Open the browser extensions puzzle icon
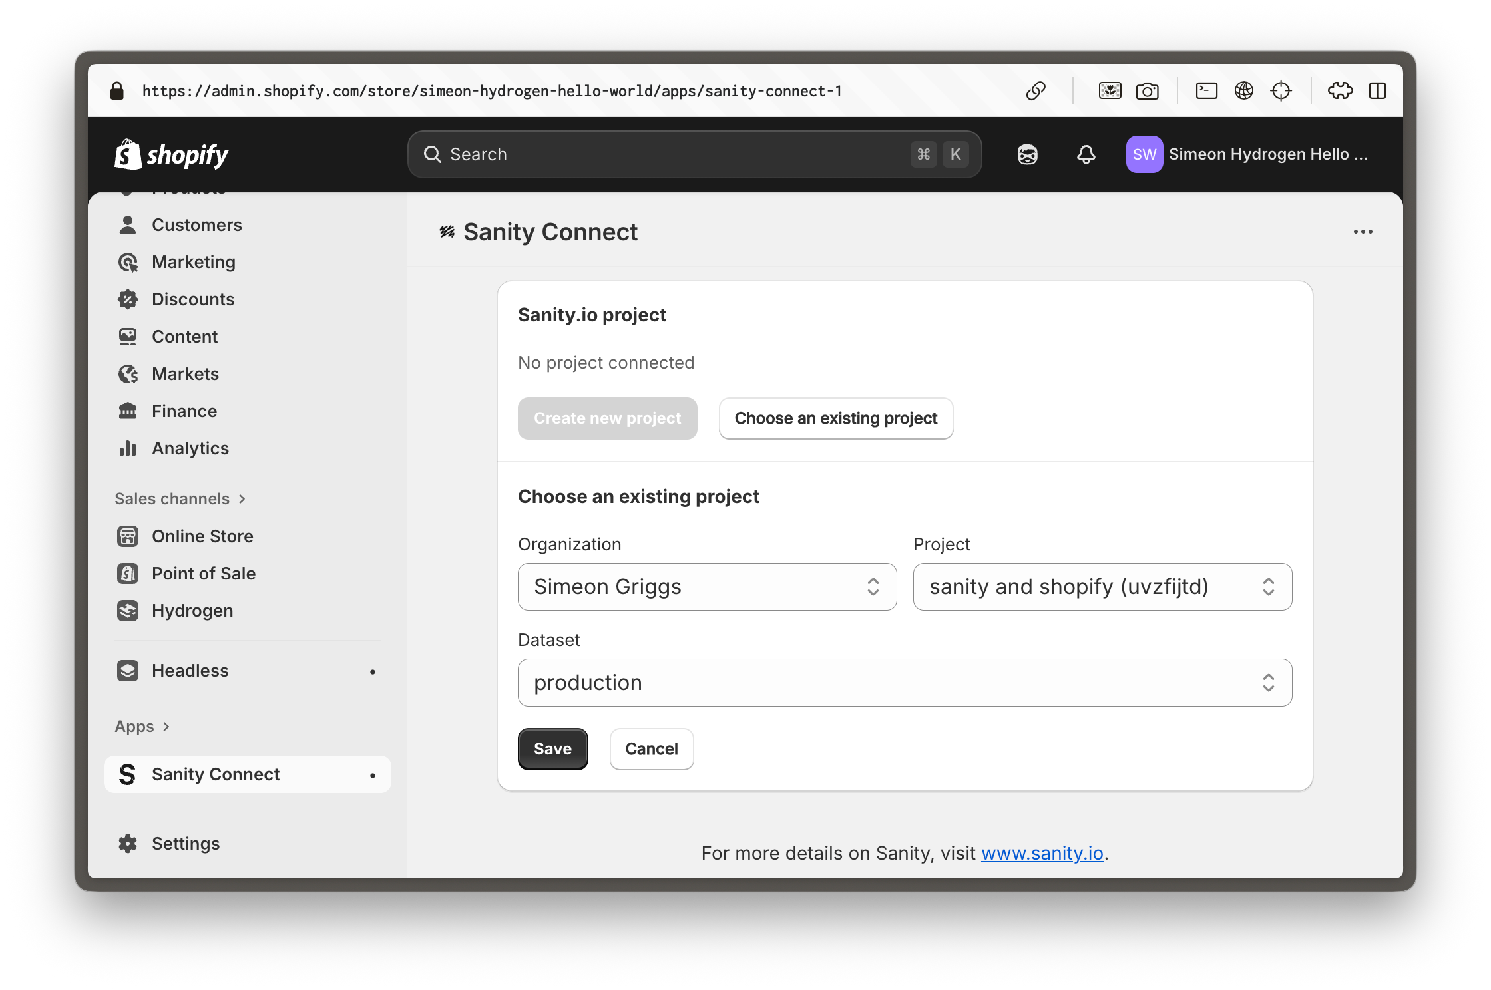Viewport: 1491px width, 990px height. (1340, 90)
